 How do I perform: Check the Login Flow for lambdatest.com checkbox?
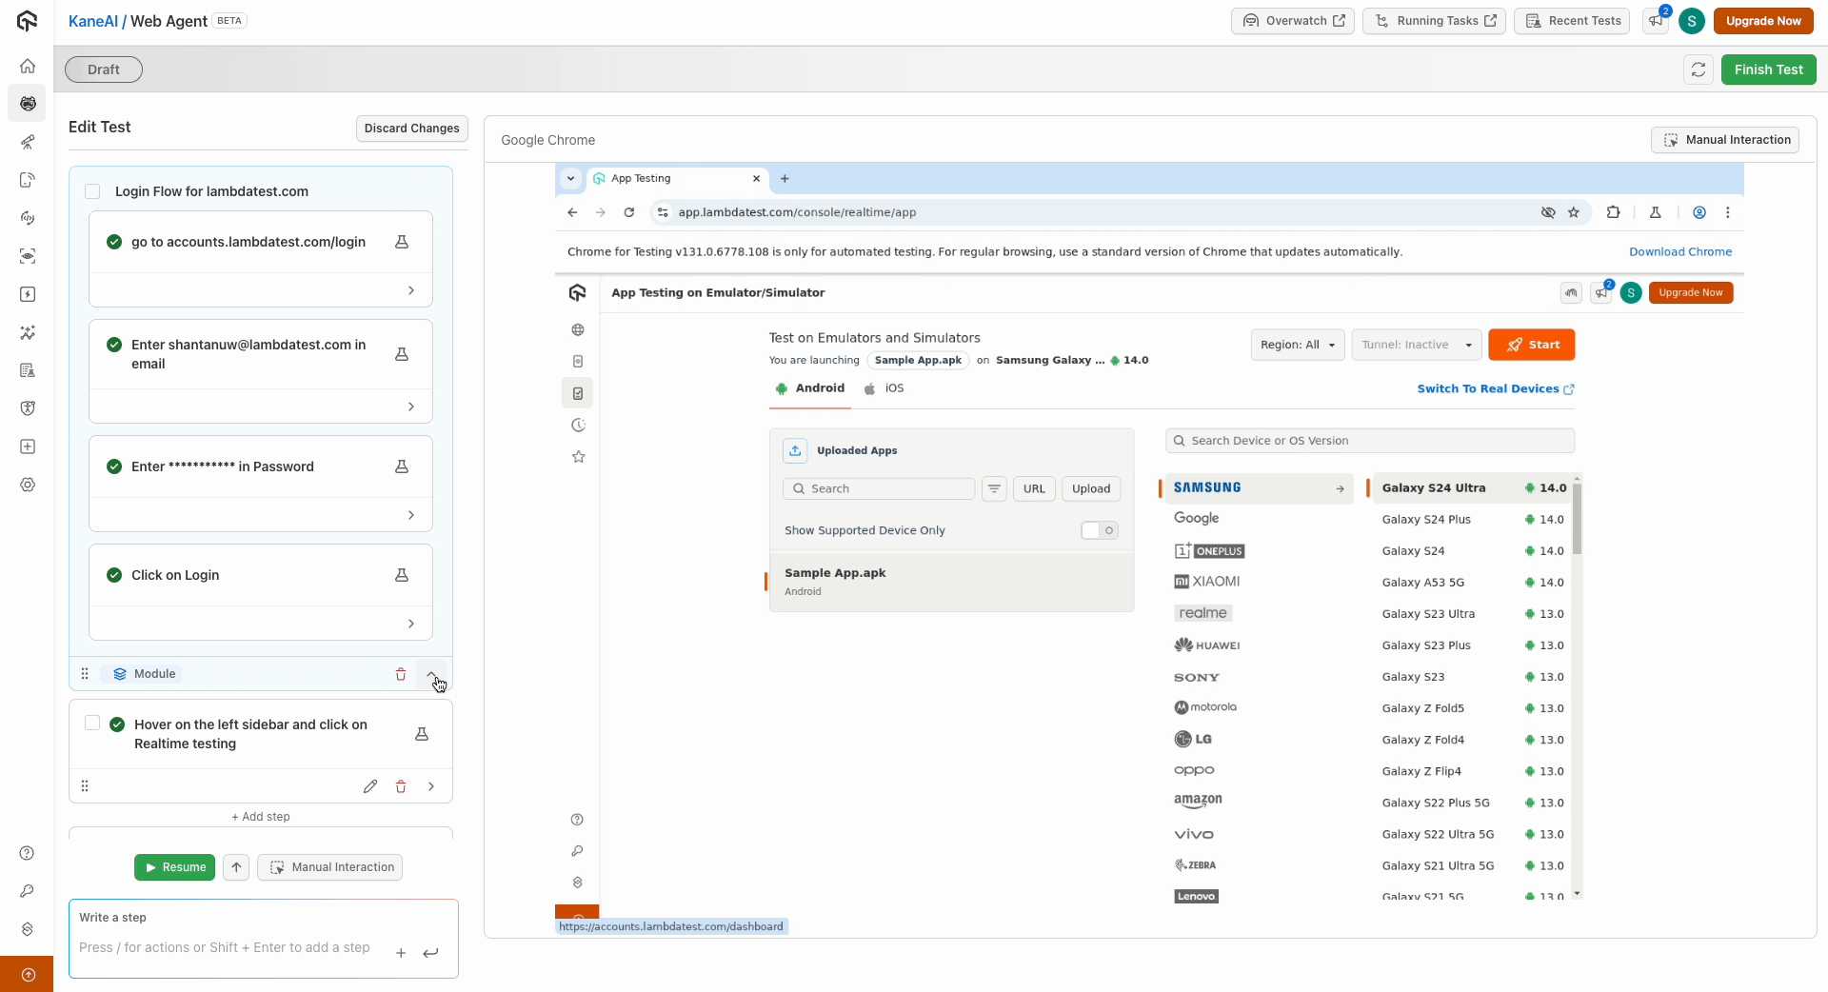[x=92, y=191]
